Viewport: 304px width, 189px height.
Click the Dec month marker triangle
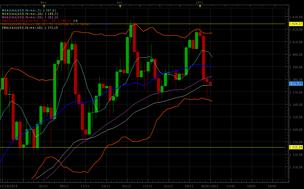click(120, 6)
